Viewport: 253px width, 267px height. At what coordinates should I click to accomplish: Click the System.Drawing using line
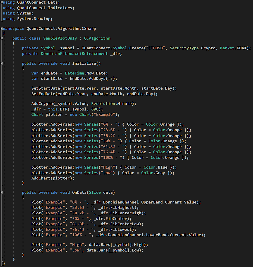tap(28, 19)
